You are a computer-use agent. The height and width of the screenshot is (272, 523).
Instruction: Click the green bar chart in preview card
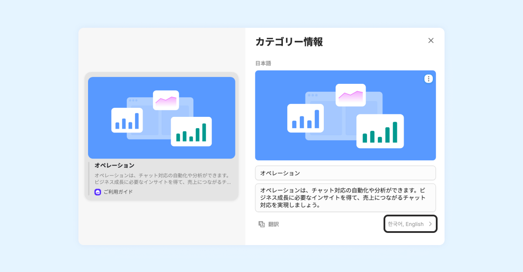point(191,132)
